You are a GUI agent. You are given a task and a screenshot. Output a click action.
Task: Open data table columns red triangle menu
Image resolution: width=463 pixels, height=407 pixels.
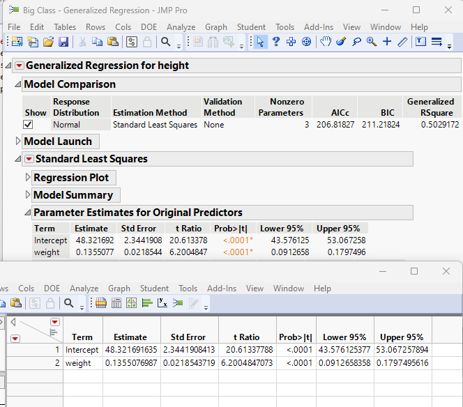pyautogui.click(x=55, y=322)
